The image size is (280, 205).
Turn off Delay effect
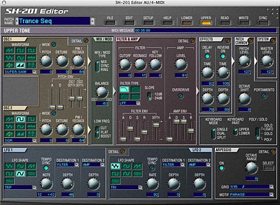(x=207, y=56)
